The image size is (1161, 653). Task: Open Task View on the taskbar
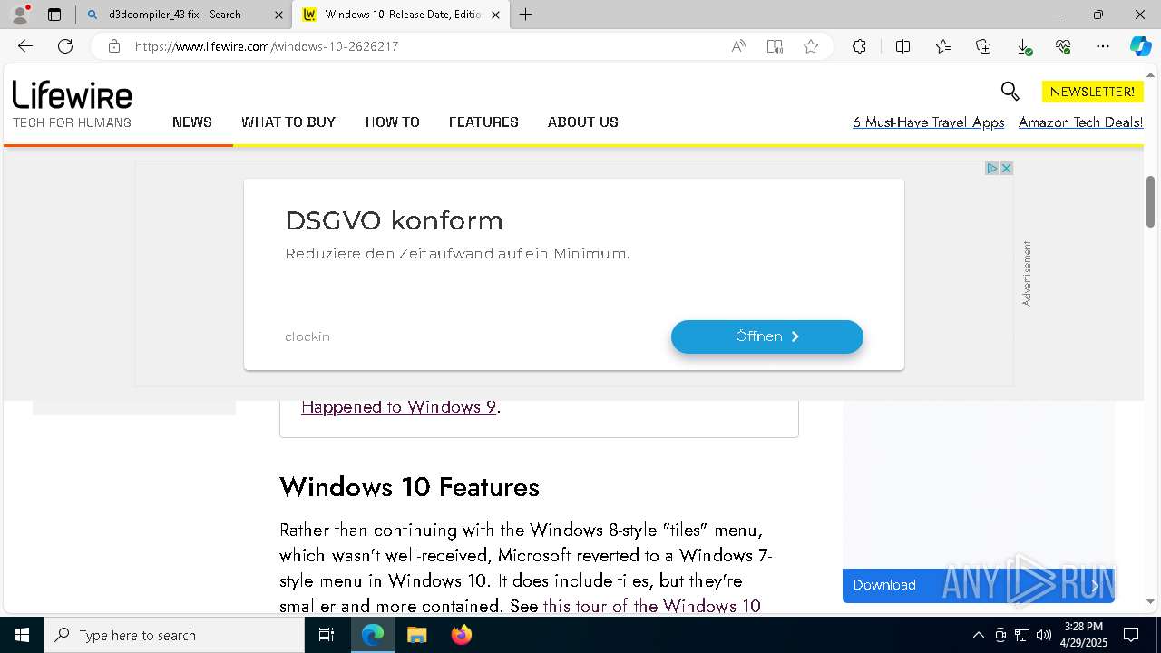click(x=327, y=635)
